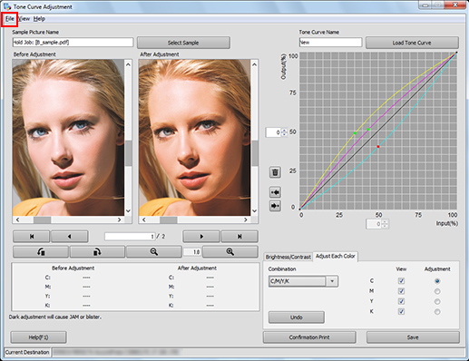
Task: Go to first page of sample
Action: coord(32,237)
